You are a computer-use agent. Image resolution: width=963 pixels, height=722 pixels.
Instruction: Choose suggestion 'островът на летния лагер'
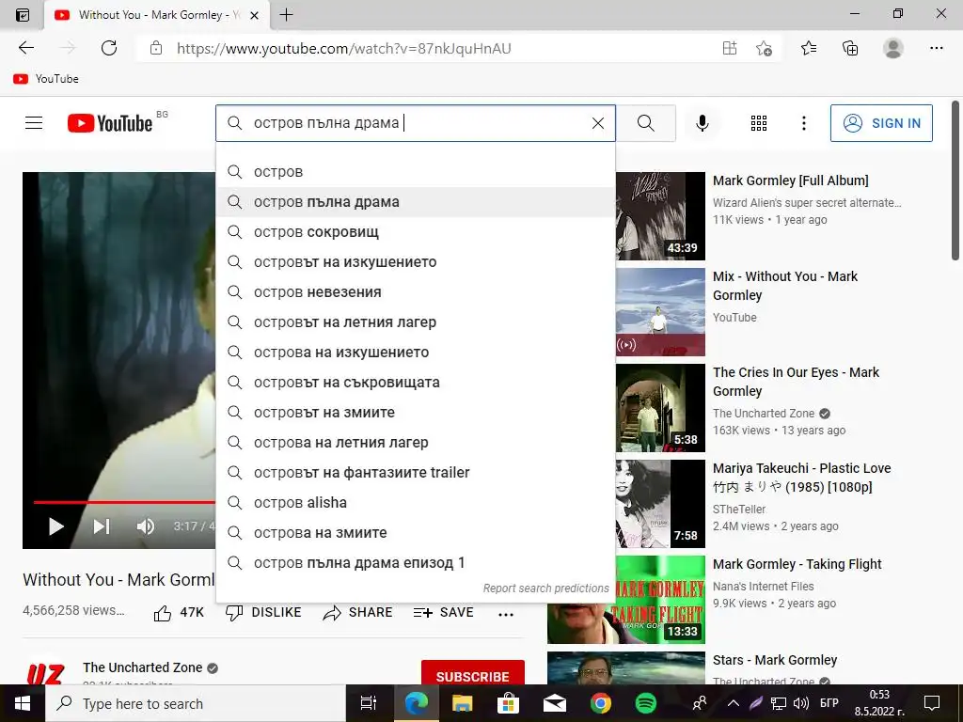pos(416,322)
